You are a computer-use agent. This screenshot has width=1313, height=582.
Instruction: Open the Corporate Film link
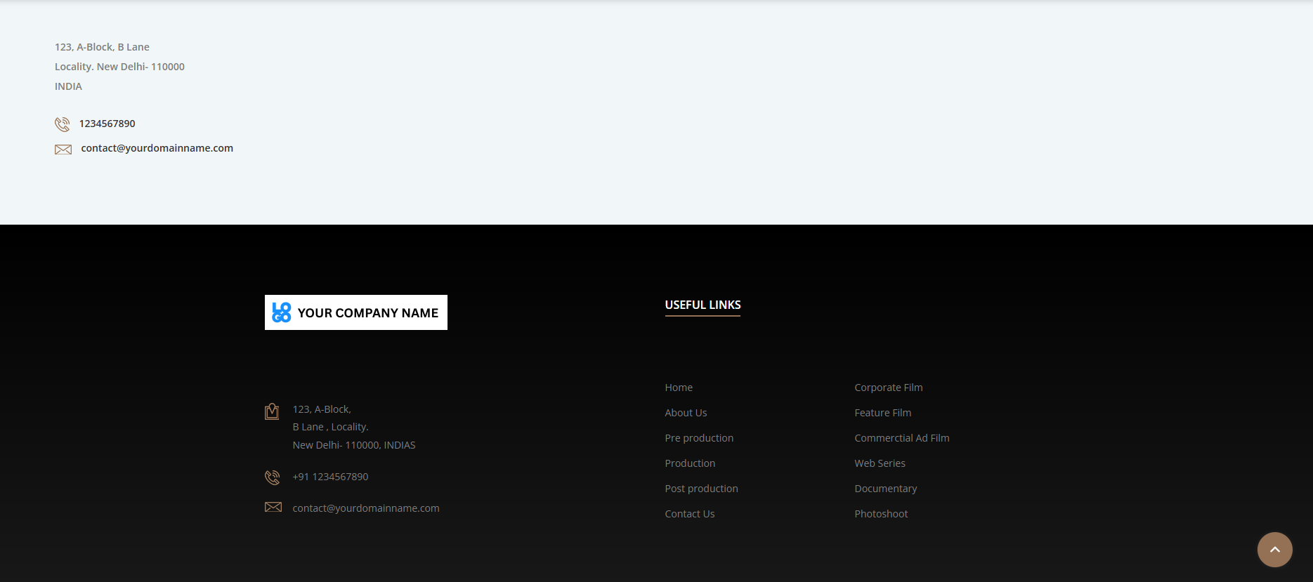coord(888,388)
